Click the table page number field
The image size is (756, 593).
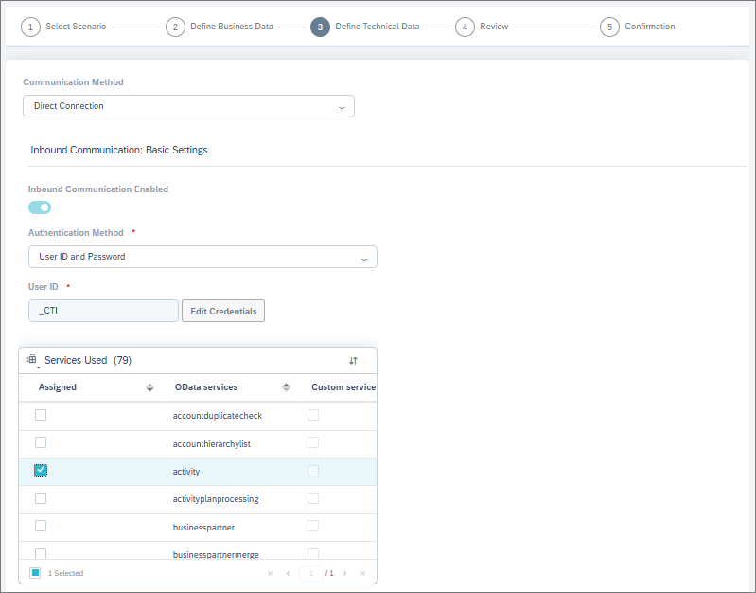coord(310,573)
